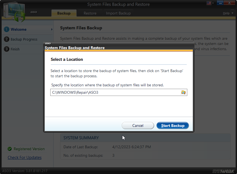
Task: Minimize the application window
Action: pyautogui.click(x=221, y=3)
